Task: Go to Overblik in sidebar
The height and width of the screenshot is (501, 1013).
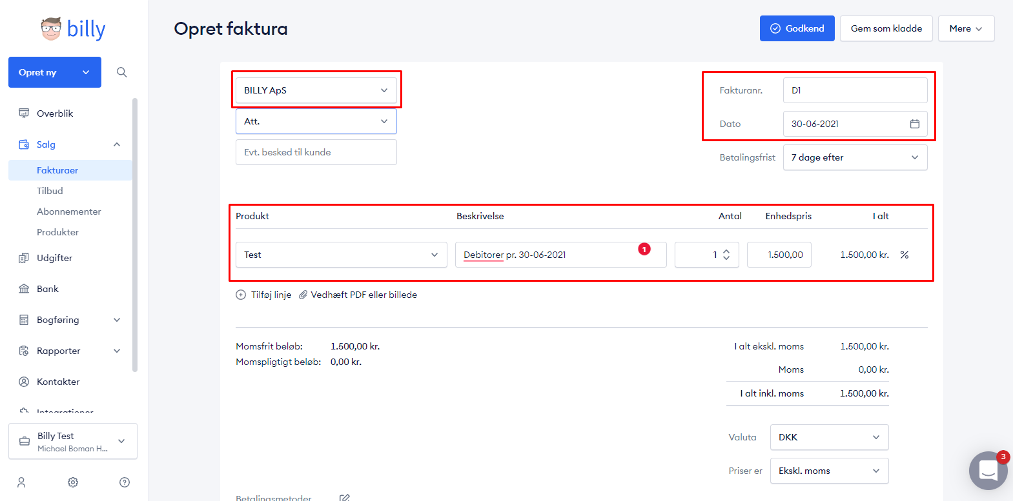Action: (x=55, y=113)
